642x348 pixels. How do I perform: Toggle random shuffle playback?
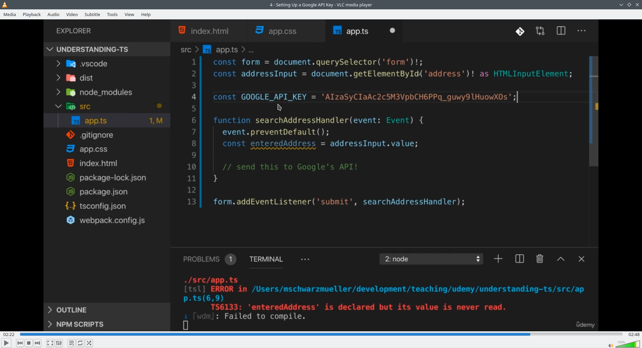89,343
